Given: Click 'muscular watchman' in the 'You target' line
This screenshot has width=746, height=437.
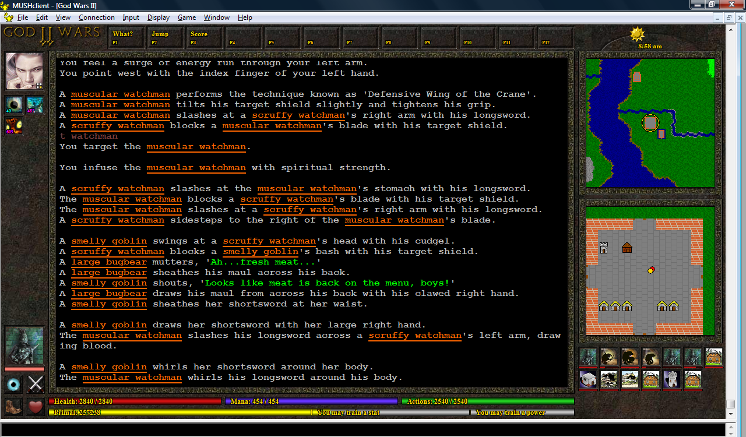Looking at the screenshot, I should (x=196, y=147).
